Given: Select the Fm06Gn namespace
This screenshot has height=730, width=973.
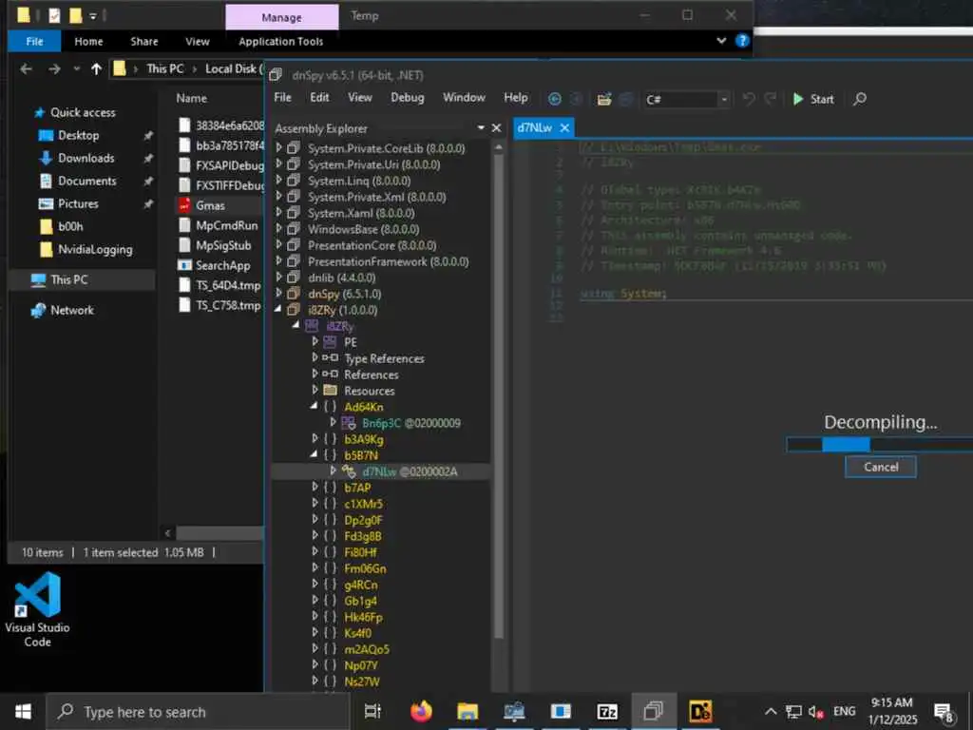Looking at the screenshot, I should pyautogui.click(x=365, y=568).
